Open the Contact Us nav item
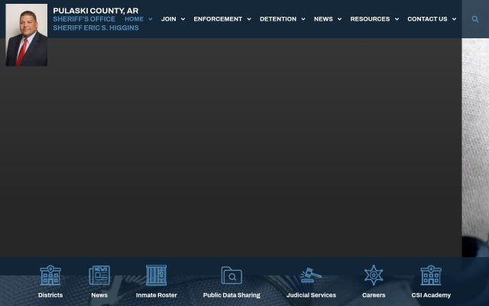This screenshot has height=306, width=489. click(x=427, y=19)
